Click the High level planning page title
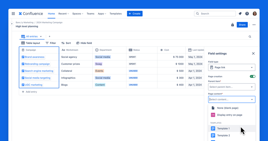 pyautogui.click(x=27, y=26)
